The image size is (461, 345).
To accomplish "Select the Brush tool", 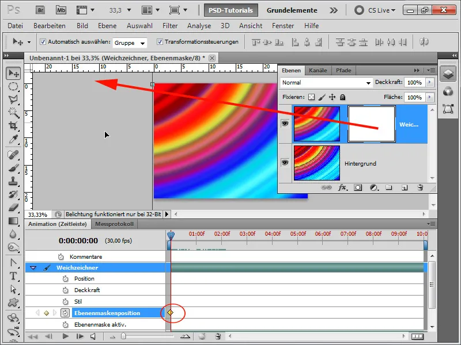I will tap(13, 168).
